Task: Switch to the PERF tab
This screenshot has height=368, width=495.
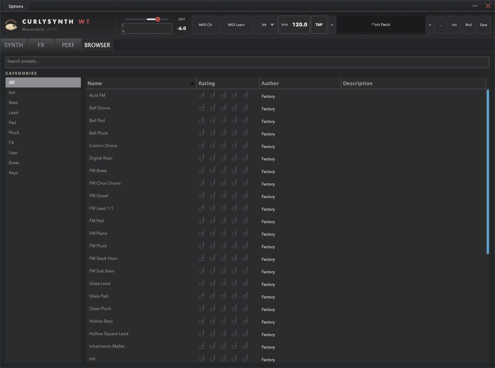Action: tap(68, 45)
